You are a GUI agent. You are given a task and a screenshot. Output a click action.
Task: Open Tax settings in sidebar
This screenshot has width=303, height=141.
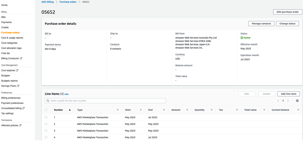pos(7,113)
